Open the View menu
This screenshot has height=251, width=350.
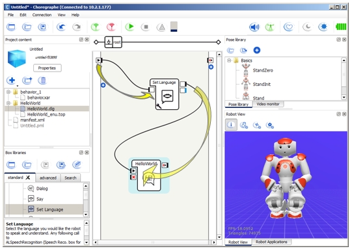coord(61,15)
